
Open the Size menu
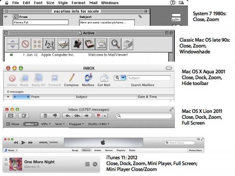pyautogui.click(x=50, y=3)
